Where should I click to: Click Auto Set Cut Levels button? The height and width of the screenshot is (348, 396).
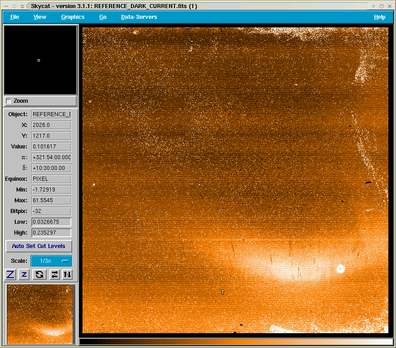point(39,246)
